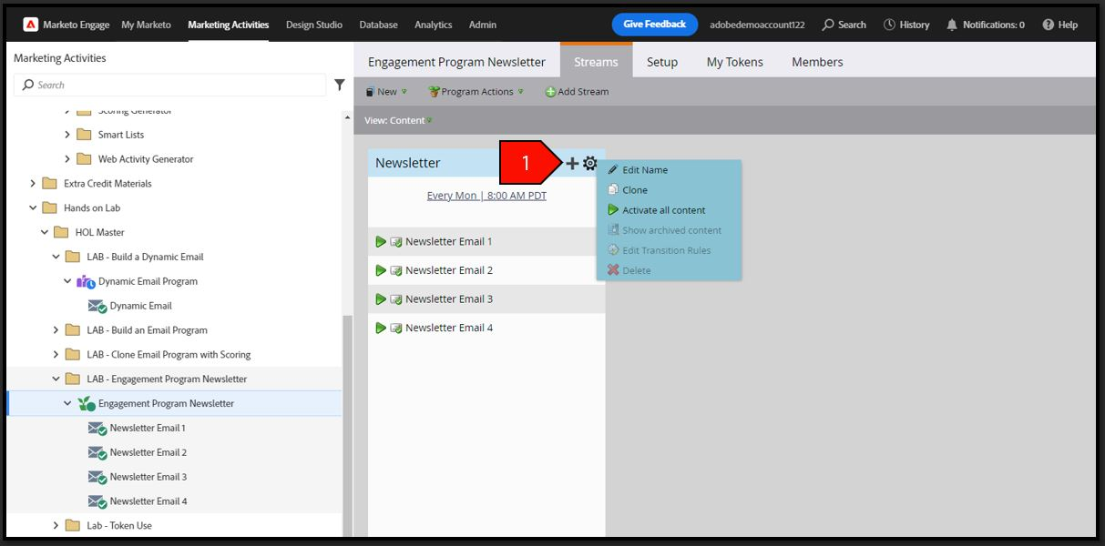Image resolution: width=1105 pixels, height=546 pixels.
Task: Open the Every Mon 8:00 AM PDT cadence link
Action: [486, 196]
